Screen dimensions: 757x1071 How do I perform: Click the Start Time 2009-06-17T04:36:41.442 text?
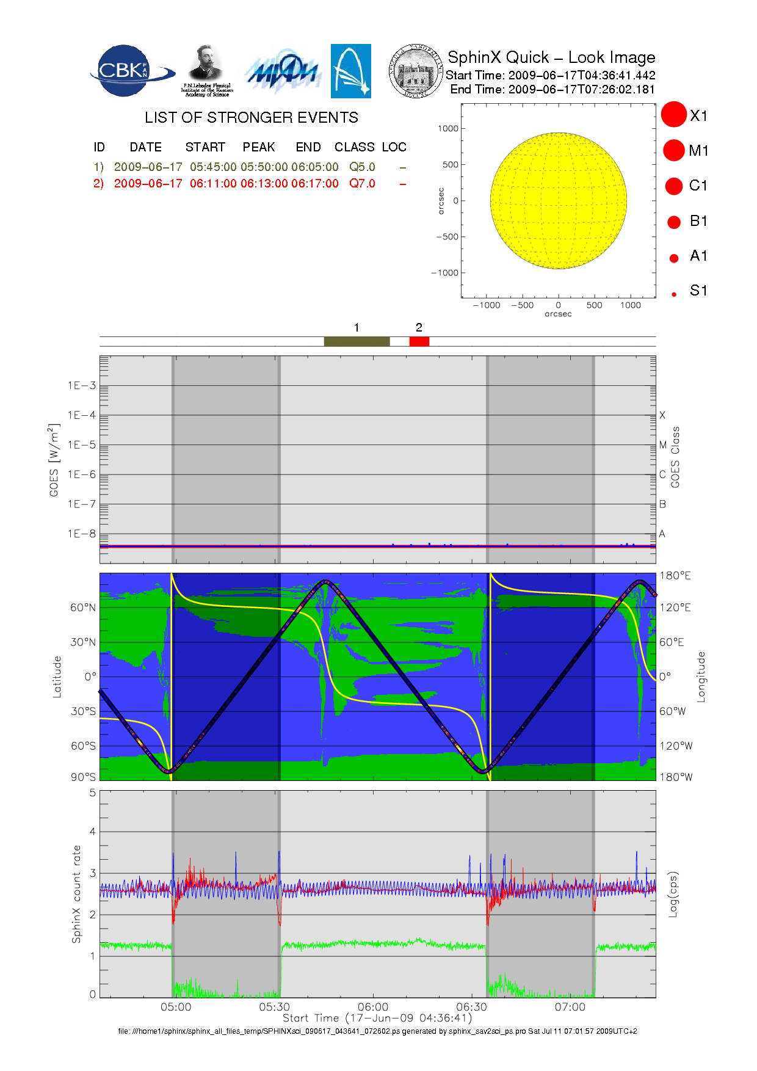551,75
